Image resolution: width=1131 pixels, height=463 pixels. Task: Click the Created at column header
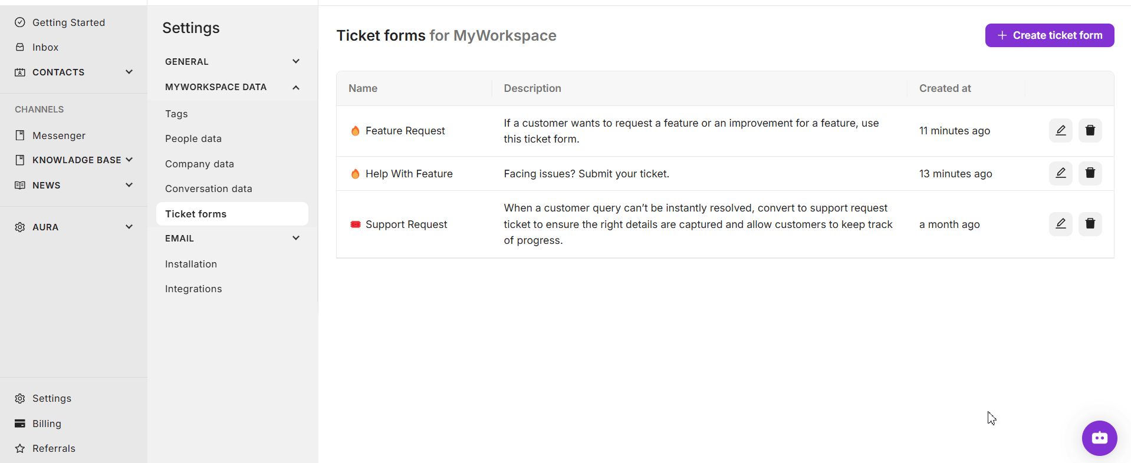pyautogui.click(x=945, y=88)
